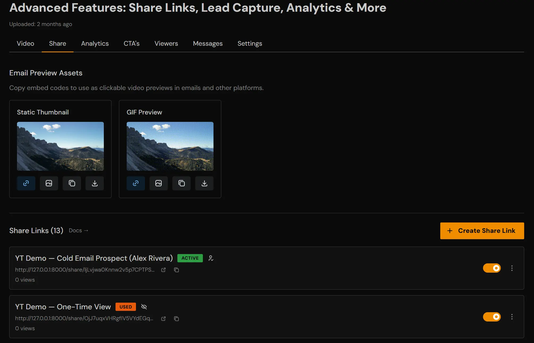
Task: Click image icon under Static Thumbnail
Action: click(49, 183)
